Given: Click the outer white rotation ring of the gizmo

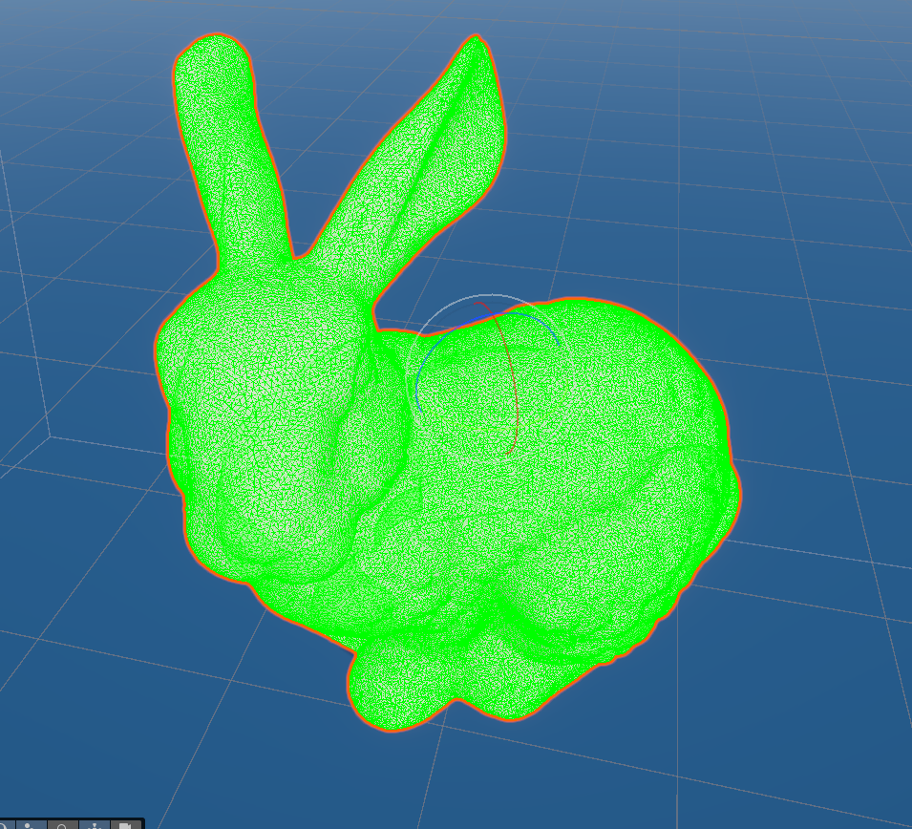Looking at the screenshot, I should click(x=492, y=296).
